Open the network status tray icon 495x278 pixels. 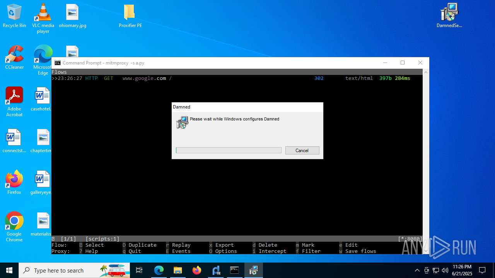[436, 270]
